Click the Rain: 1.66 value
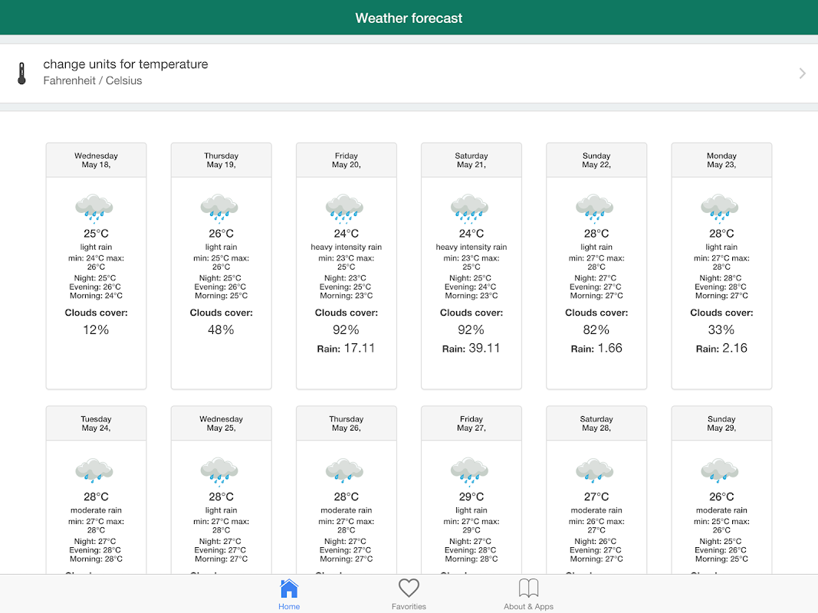 pyautogui.click(x=596, y=348)
